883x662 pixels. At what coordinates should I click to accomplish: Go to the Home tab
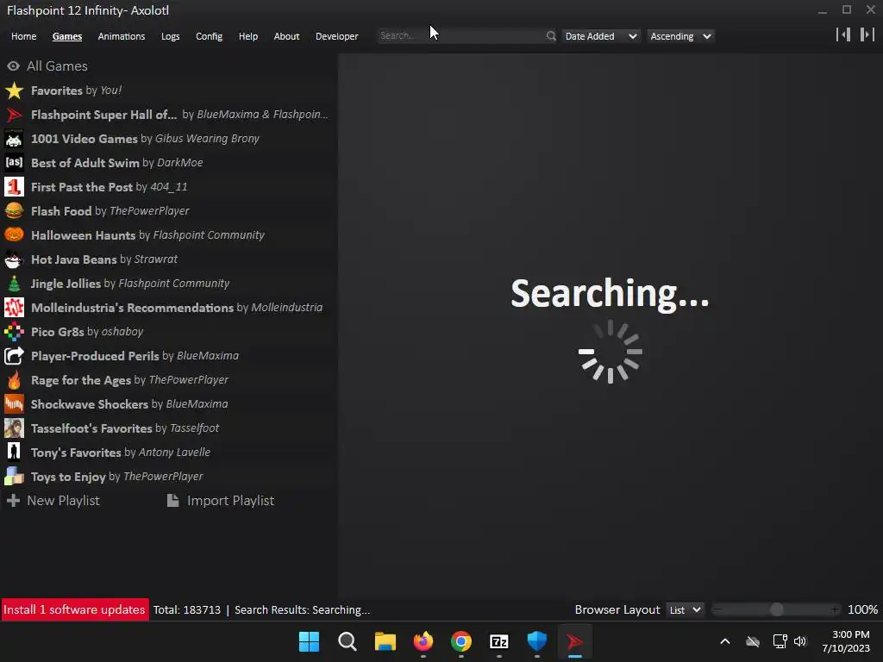23,36
